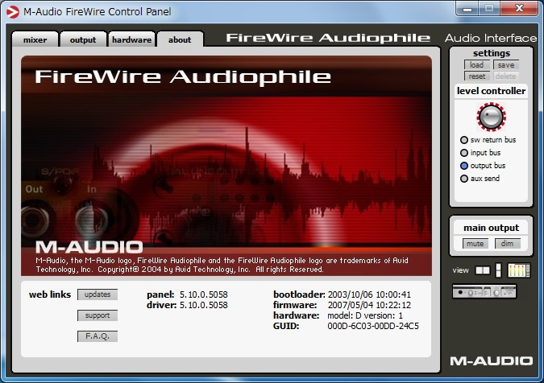
Task: Choose the input bus option
Action: tap(464, 153)
